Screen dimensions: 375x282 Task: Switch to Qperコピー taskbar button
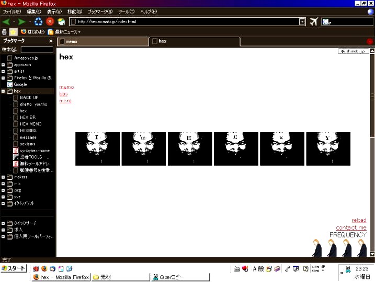tap(180, 277)
